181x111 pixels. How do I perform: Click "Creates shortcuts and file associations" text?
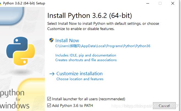[86, 60]
